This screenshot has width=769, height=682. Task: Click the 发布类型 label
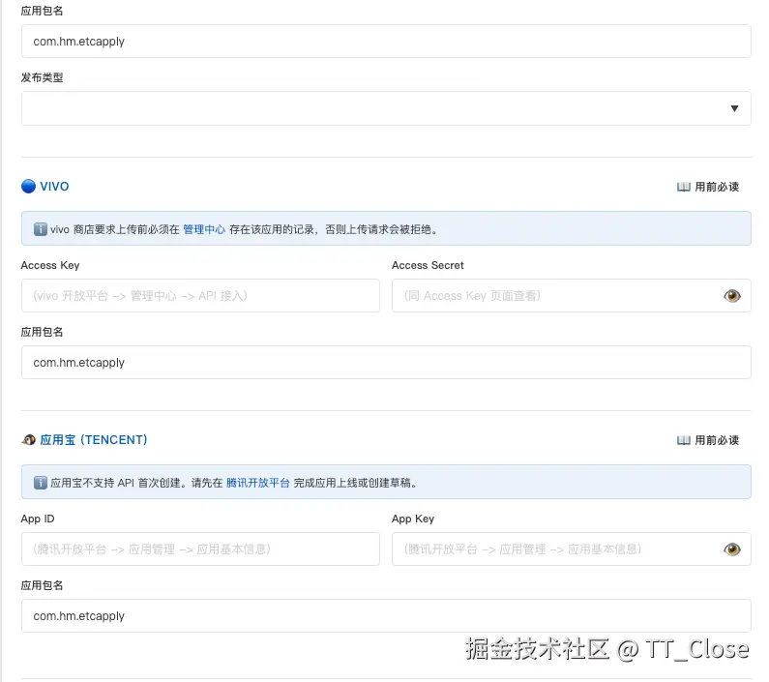point(43,77)
